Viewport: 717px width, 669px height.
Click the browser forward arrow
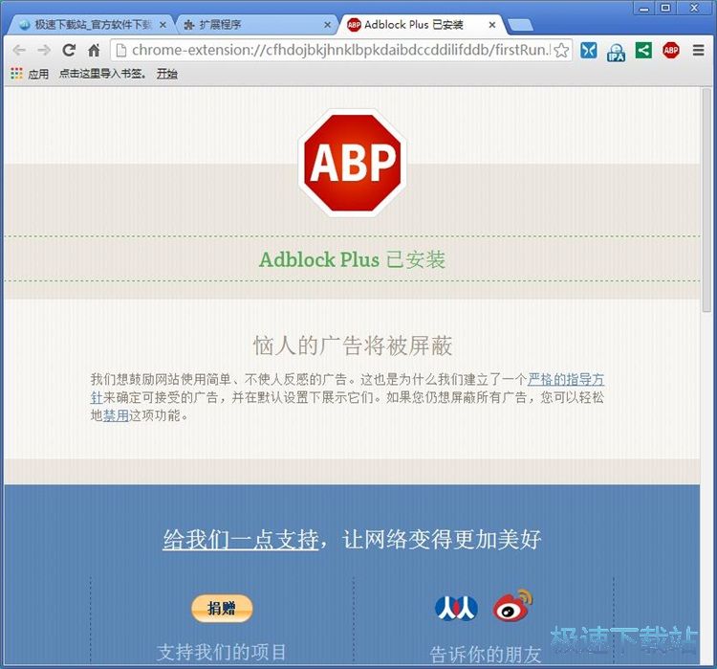44,50
